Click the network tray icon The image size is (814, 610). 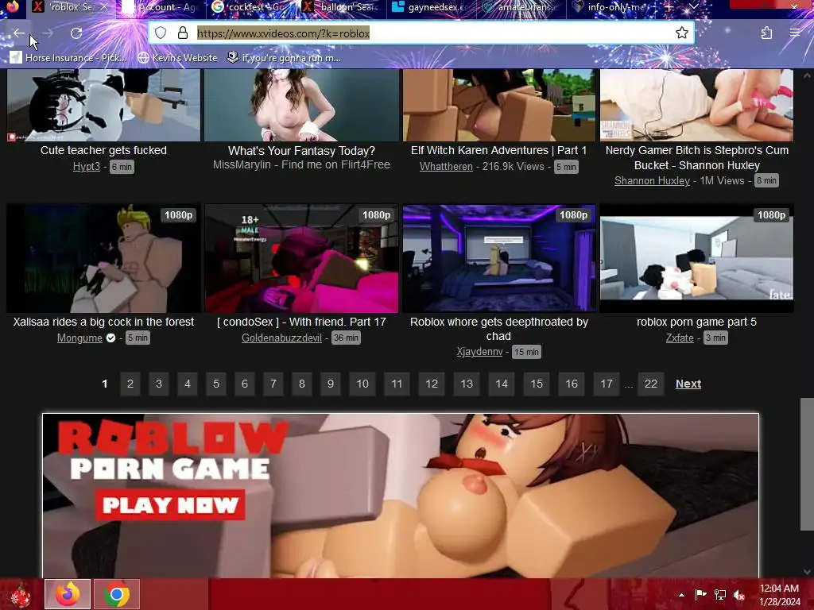[x=720, y=595]
